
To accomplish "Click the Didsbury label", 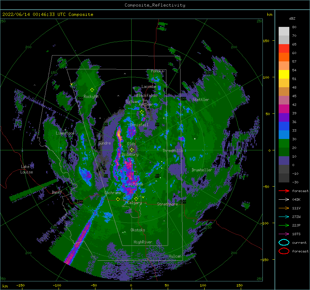I will (130, 154).
